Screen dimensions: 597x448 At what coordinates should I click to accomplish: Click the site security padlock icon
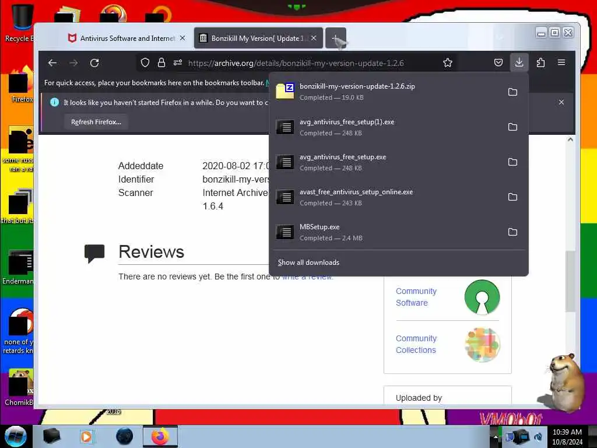161,63
